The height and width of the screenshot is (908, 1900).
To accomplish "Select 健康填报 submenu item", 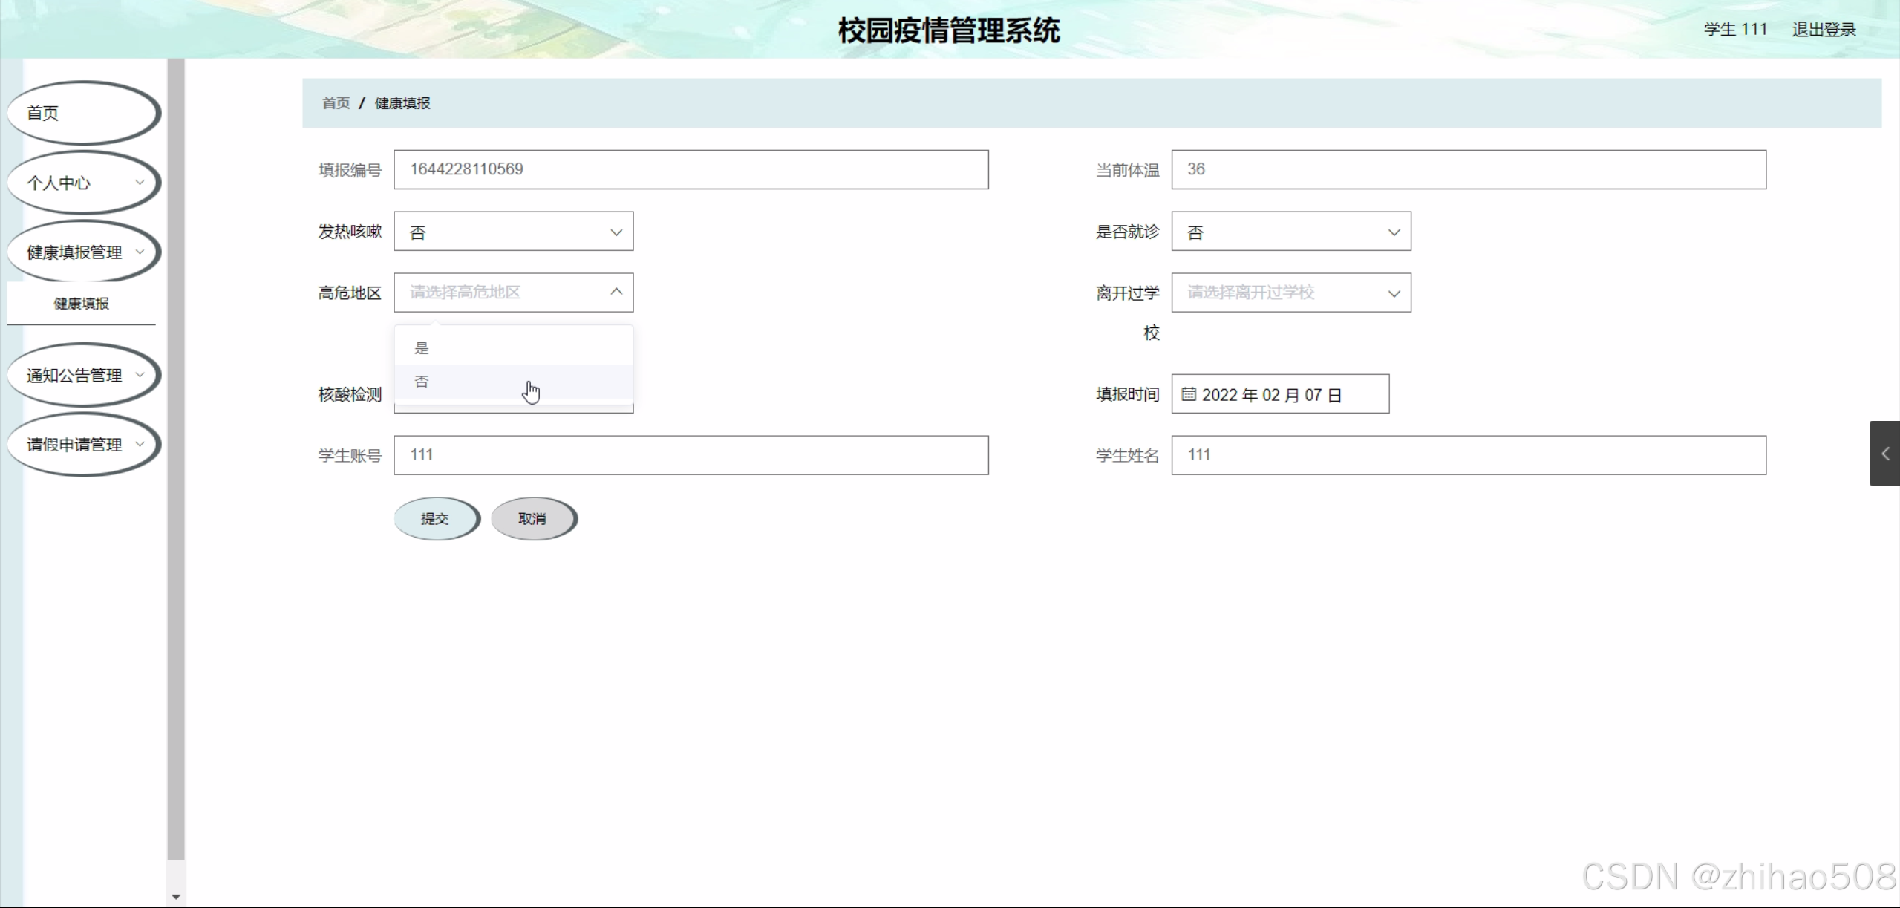I will click(x=81, y=303).
